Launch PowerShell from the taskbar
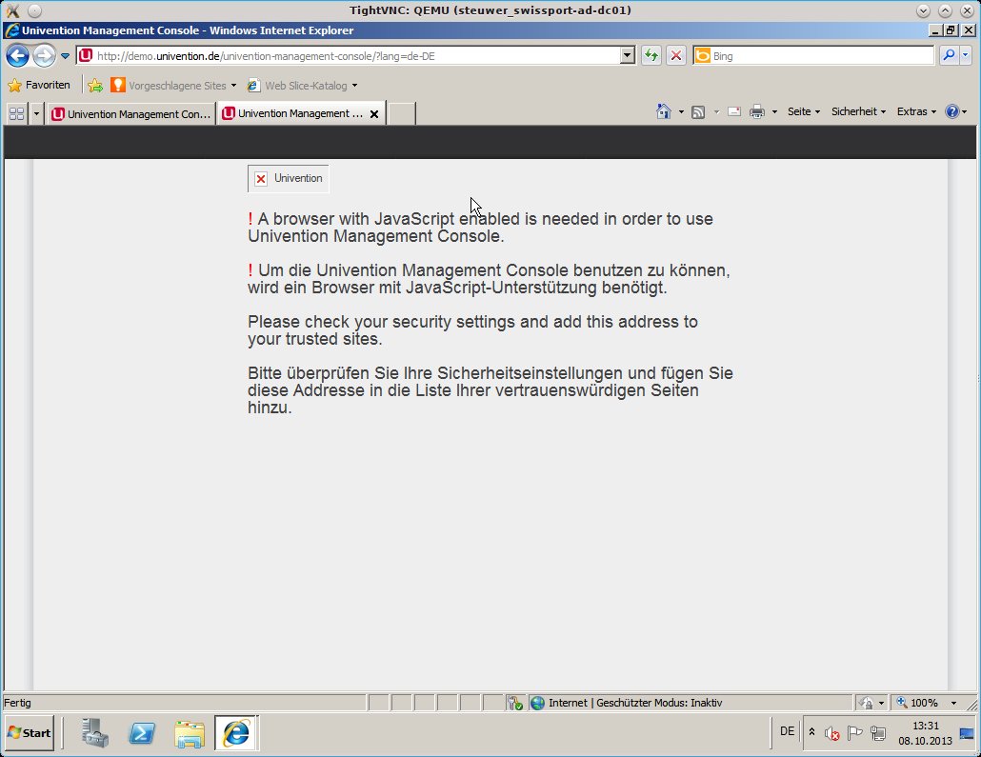Viewport: 981px width, 757px height. click(x=143, y=732)
